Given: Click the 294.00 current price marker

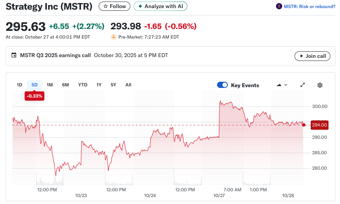Looking at the screenshot, I should 319,125.
